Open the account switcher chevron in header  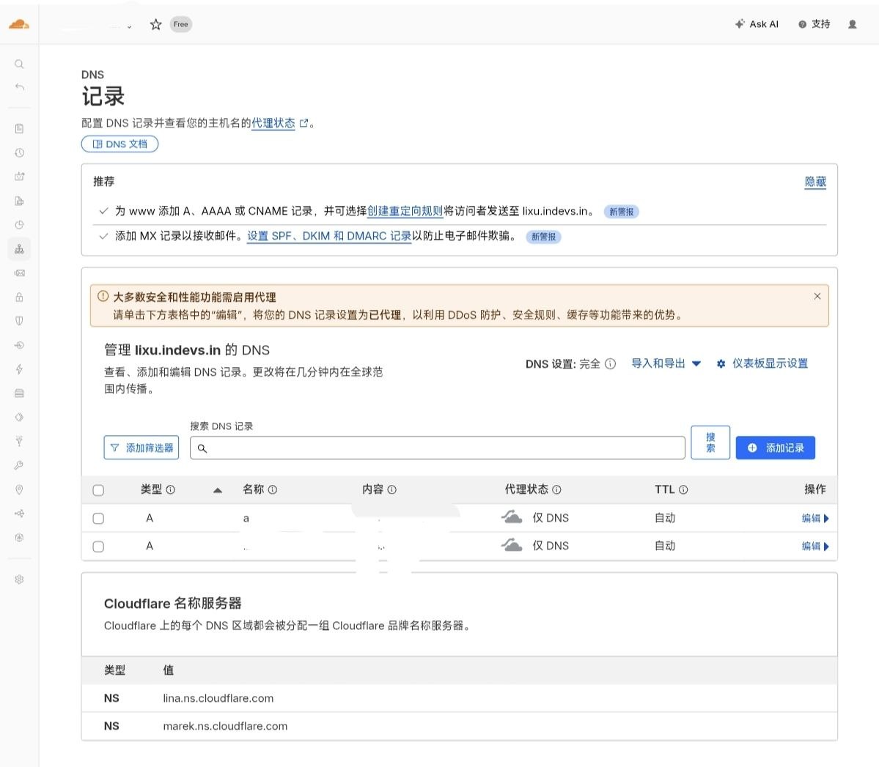click(129, 26)
